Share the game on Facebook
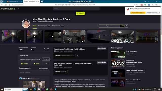The height and width of the screenshot is (91, 162). pyautogui.click(x=24, y=63)
